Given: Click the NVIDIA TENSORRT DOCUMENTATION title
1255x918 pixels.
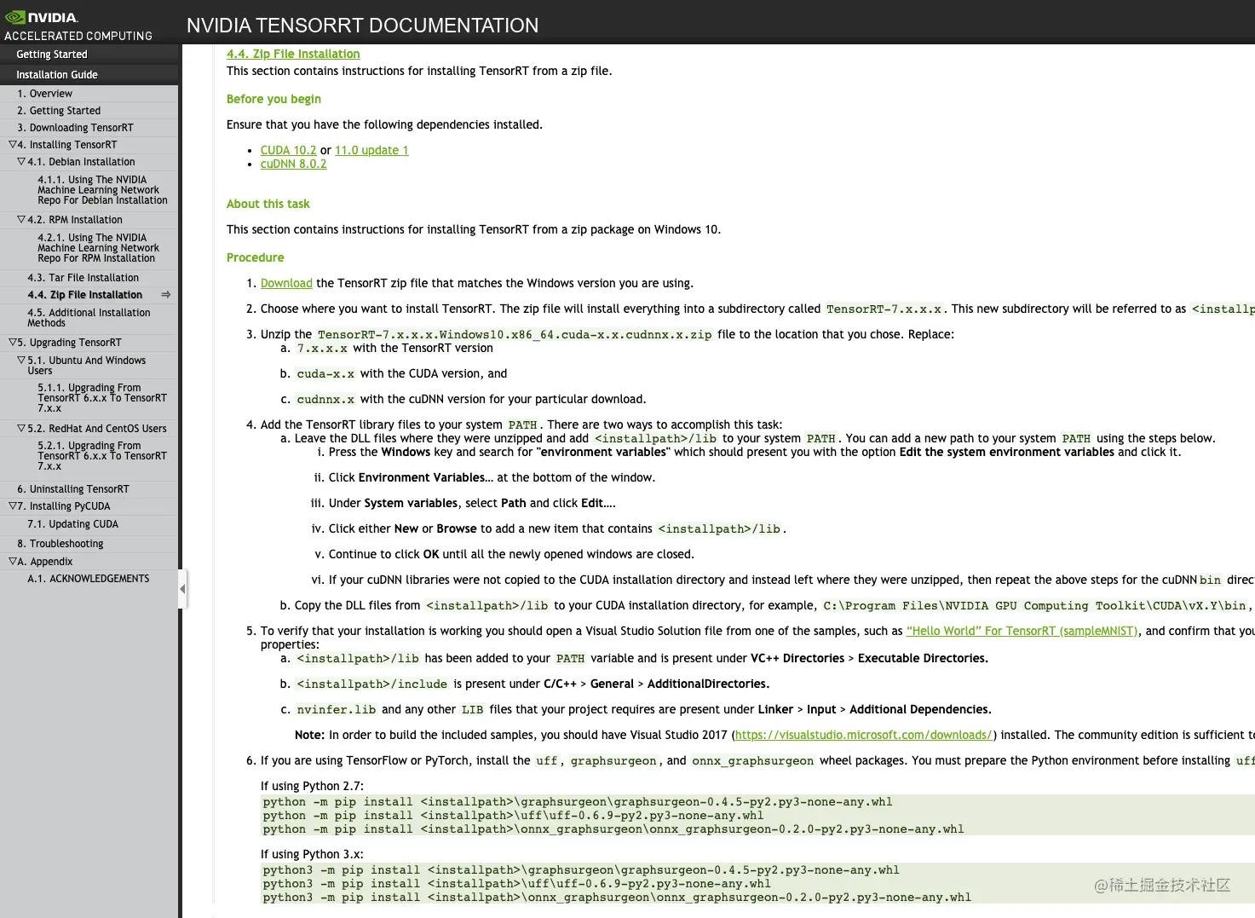Looking at the screenshot, I should tap(363, 26).
